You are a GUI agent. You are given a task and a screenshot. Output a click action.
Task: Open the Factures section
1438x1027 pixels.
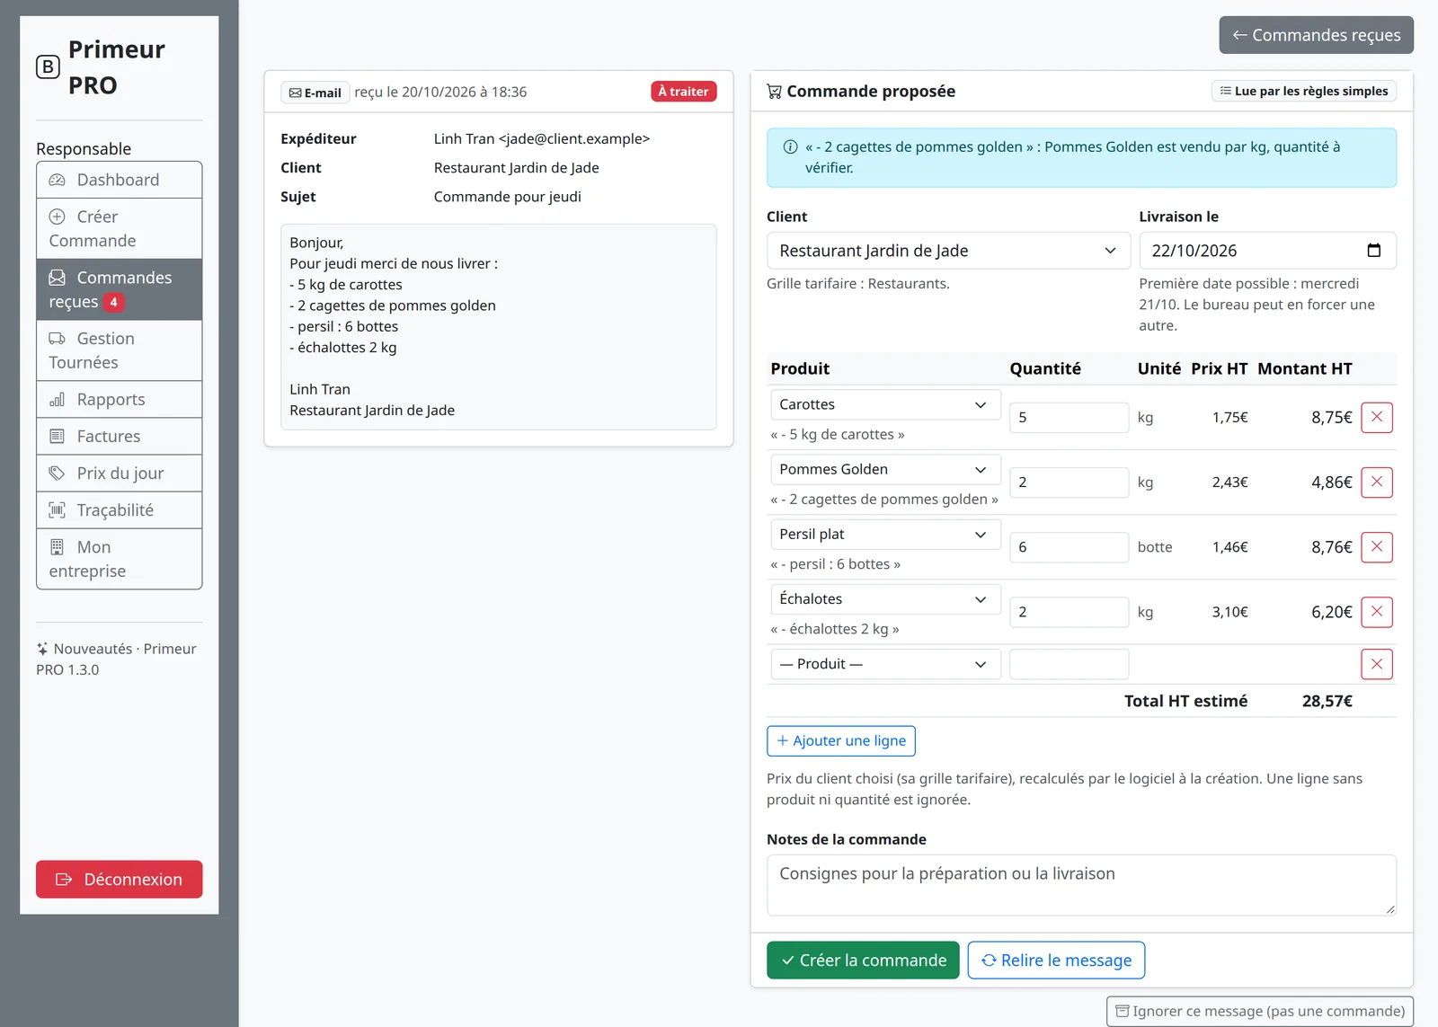120,436
